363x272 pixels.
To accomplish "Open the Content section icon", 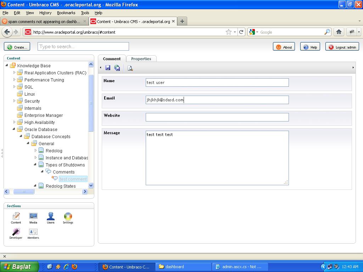I will [x=16, y=218].
